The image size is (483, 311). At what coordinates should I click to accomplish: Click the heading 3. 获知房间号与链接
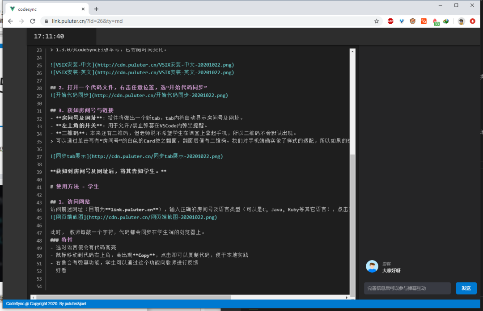coord(82,110)
